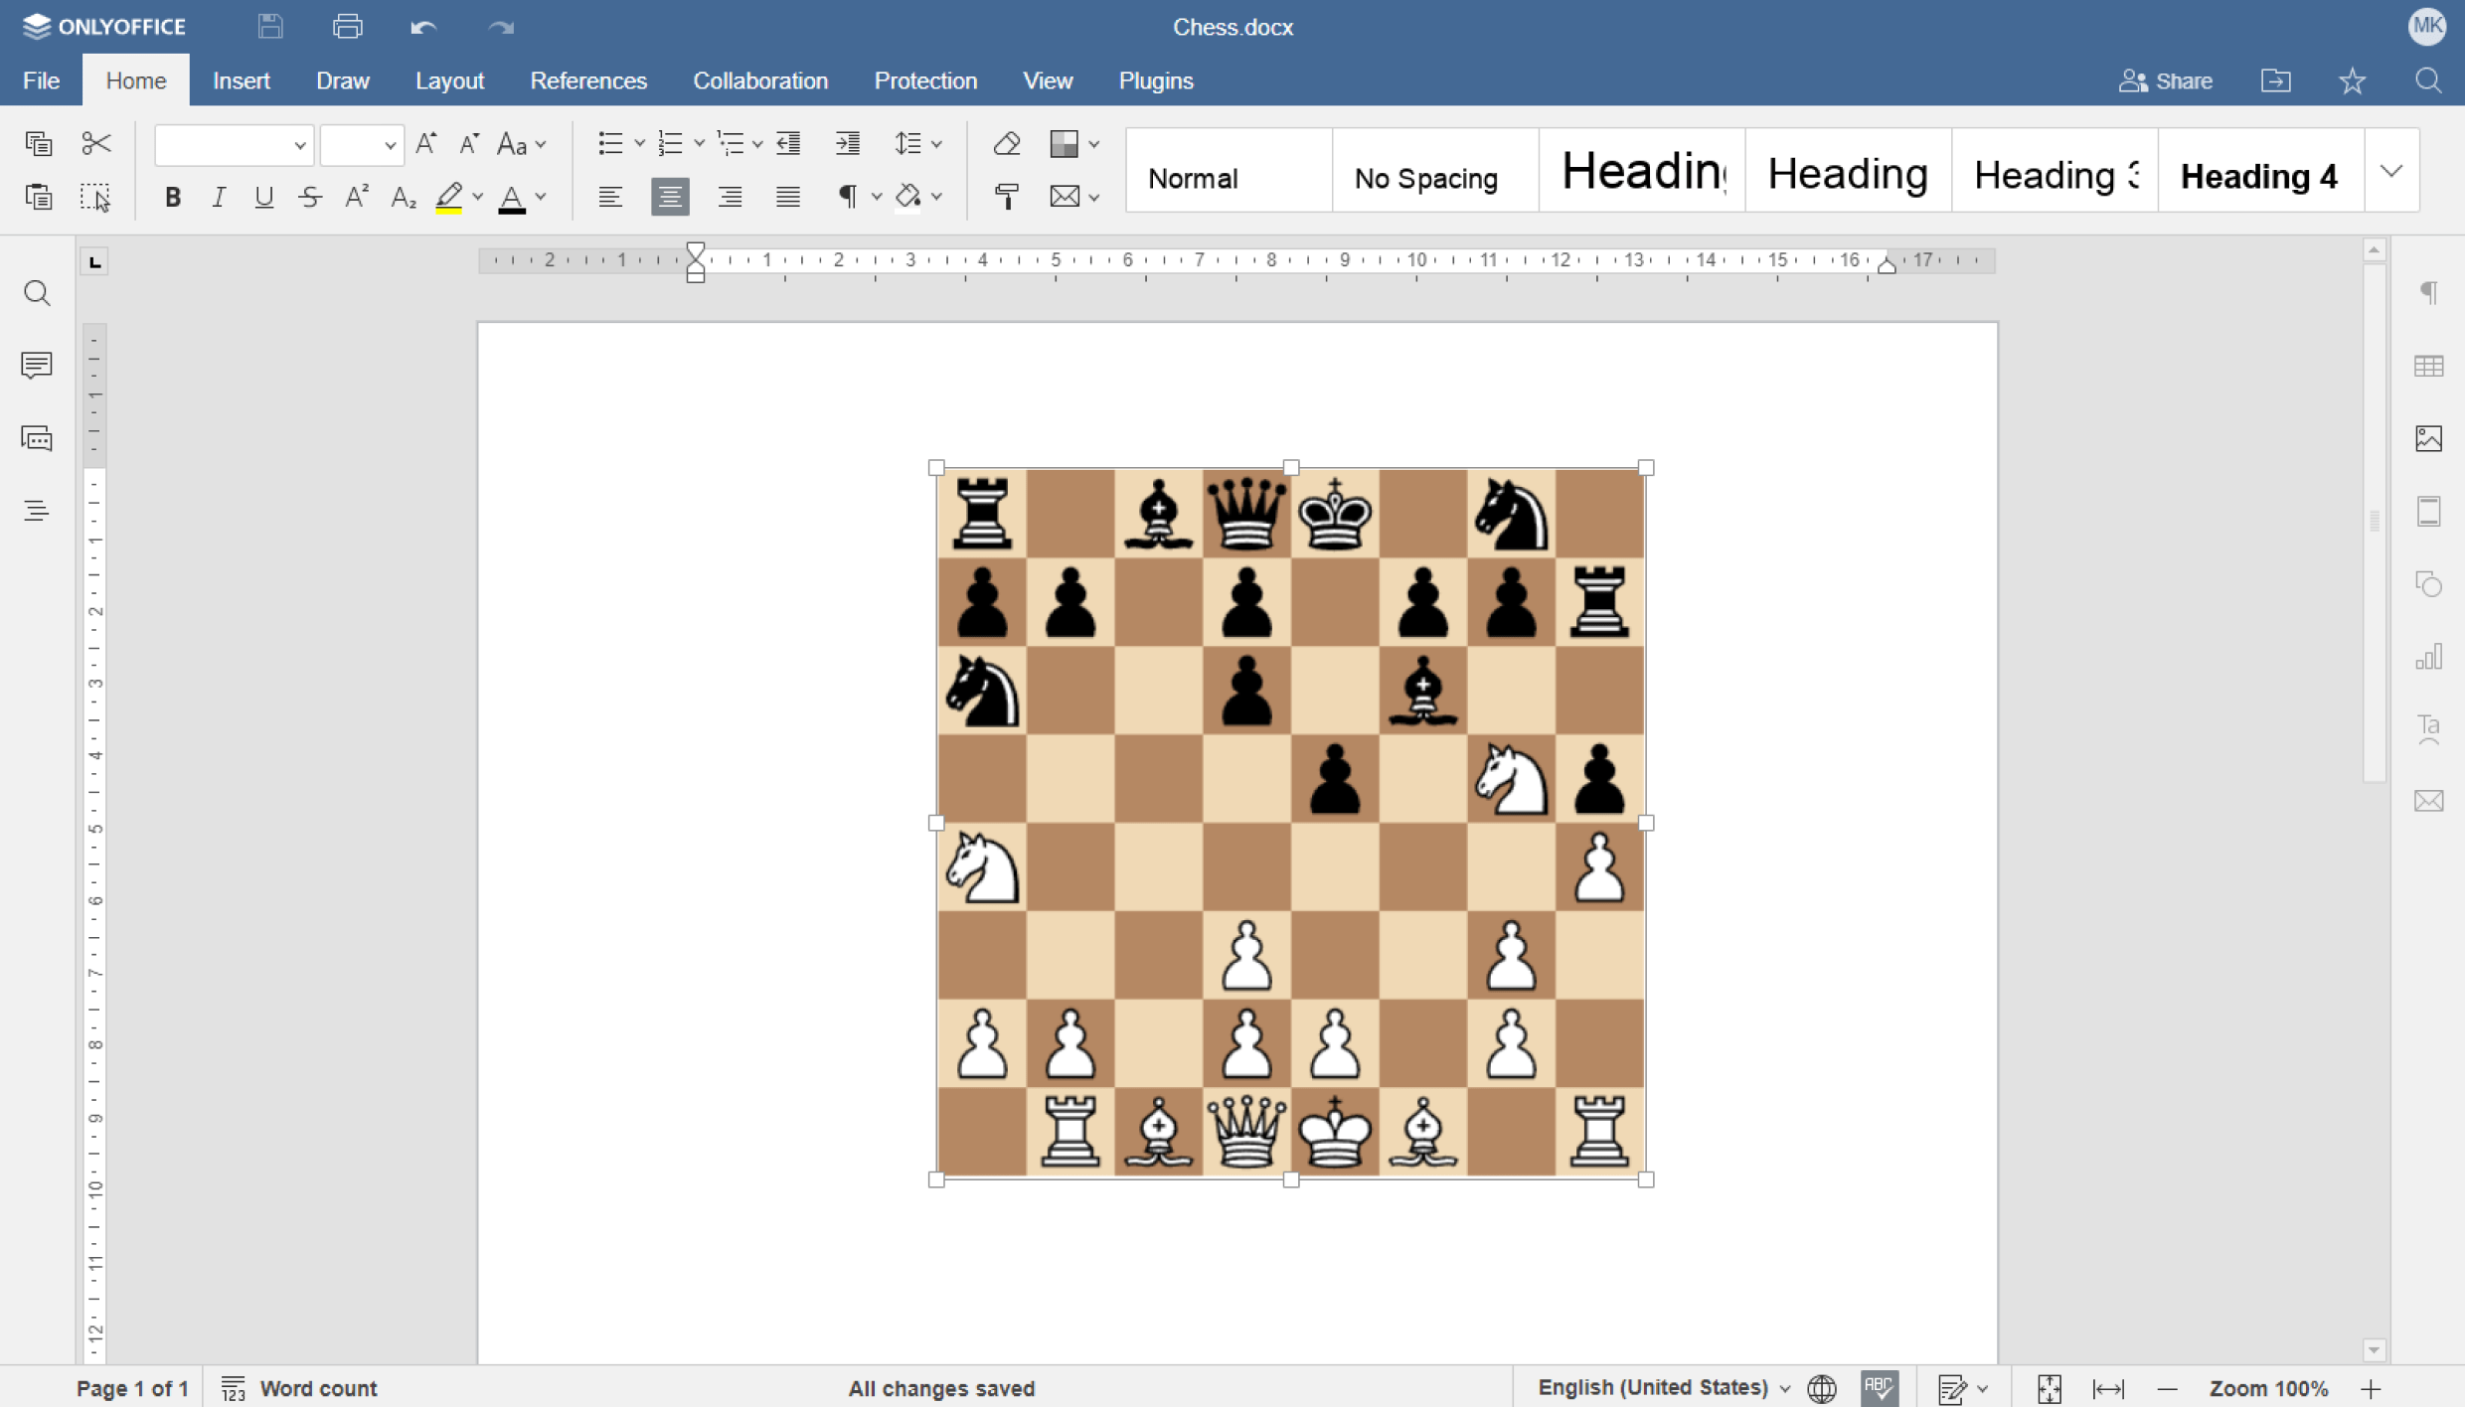
Task: Select the Heading 4 style
Action: click(x=2258, y=175)
